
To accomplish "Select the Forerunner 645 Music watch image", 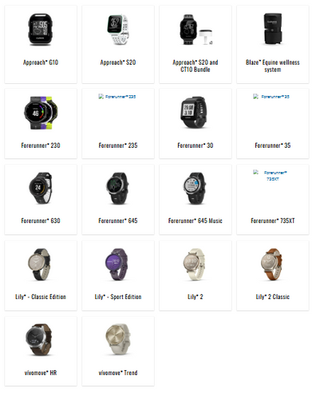I will click(x=195, y=188).
